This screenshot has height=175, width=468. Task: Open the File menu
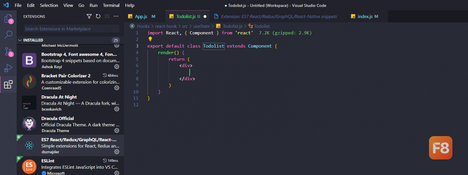click(x=18, y=5)
